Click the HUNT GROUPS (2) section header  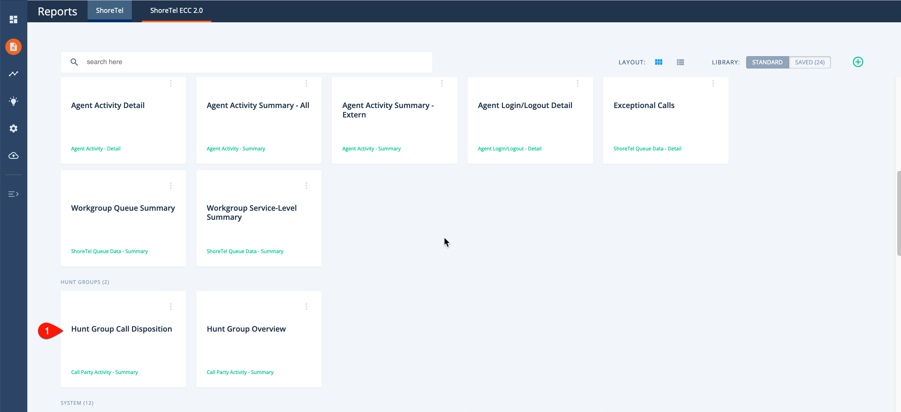(x=85, y=282)
